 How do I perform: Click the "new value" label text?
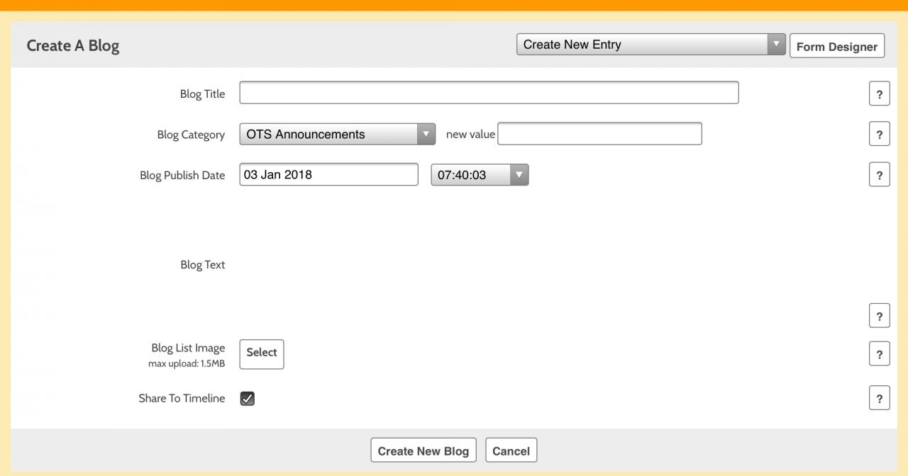pos(470,134)
